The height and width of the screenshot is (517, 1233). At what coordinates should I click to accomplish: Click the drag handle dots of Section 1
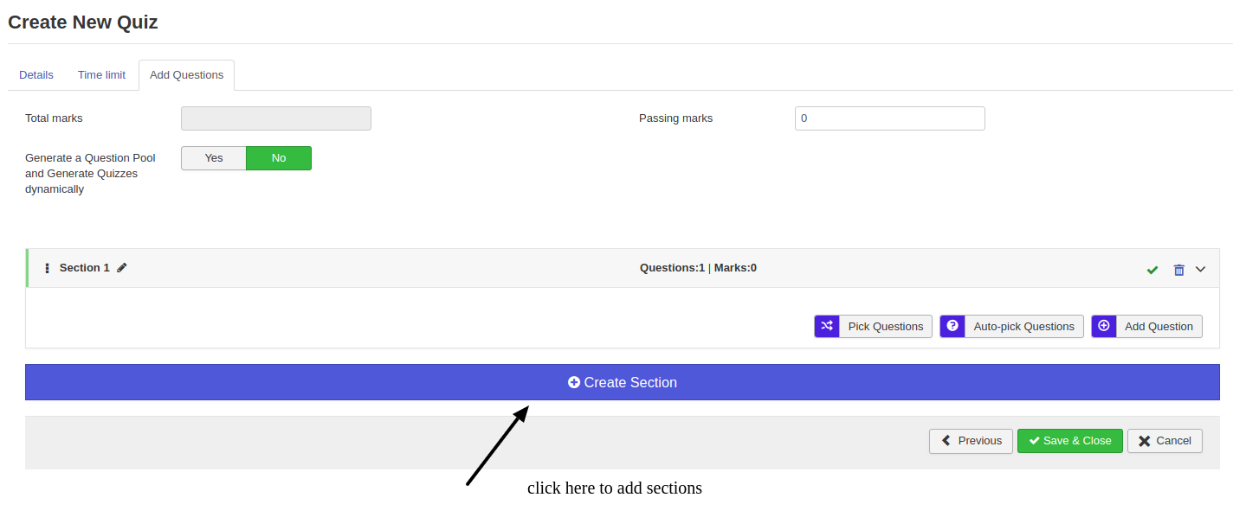pyautogui.click(x=47, y=268)
